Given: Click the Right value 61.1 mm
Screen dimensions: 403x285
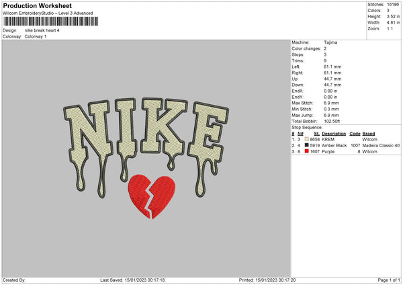Looking at the screenshot, I should [332, 73].
